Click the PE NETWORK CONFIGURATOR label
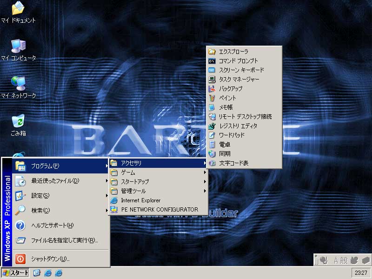 coord(159,210)
